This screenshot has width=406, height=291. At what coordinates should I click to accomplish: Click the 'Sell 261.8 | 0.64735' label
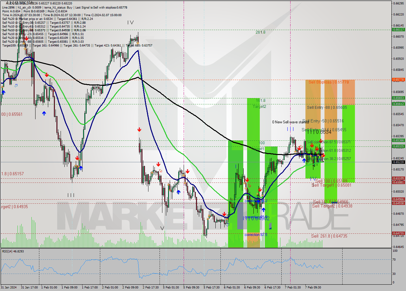(329, 236)
